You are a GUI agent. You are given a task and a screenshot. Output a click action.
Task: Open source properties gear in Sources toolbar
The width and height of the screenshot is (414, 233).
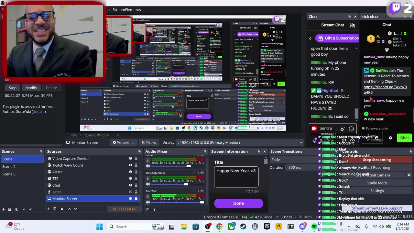(x=62, y=209)
